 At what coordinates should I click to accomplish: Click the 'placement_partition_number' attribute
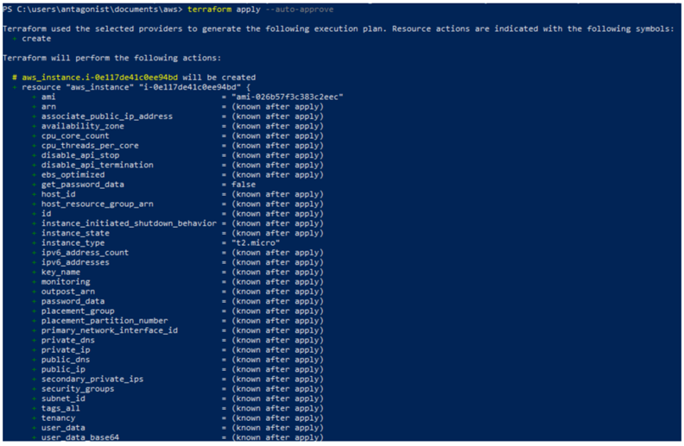[x=104, y=321]
